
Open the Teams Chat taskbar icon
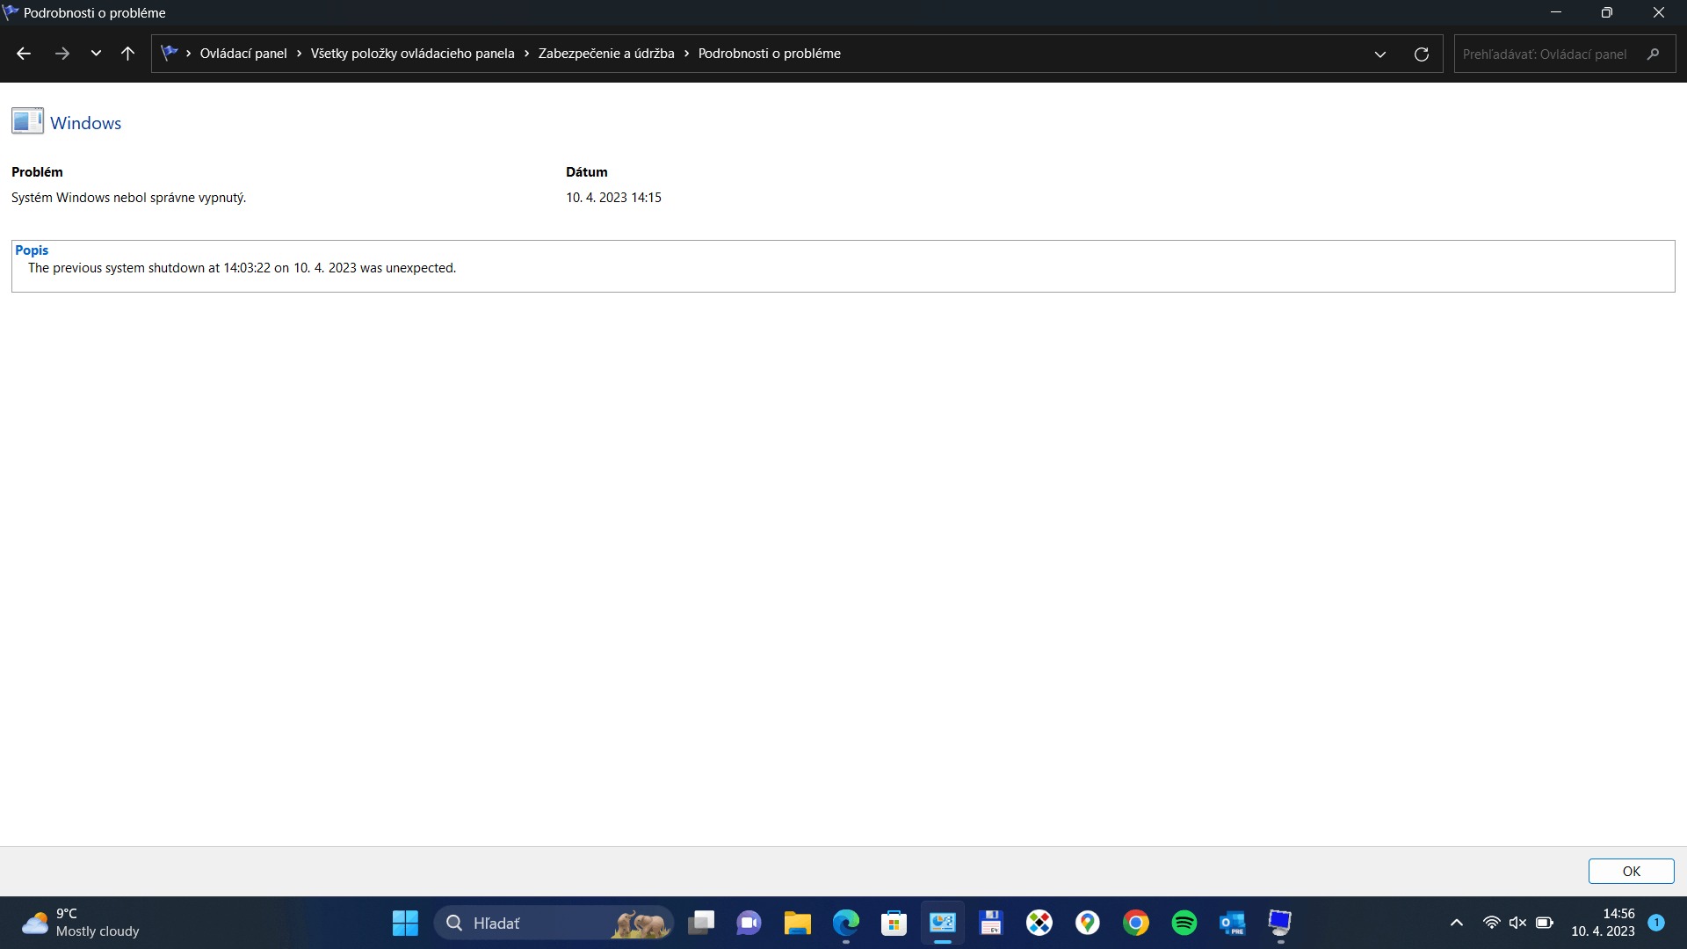749,923
